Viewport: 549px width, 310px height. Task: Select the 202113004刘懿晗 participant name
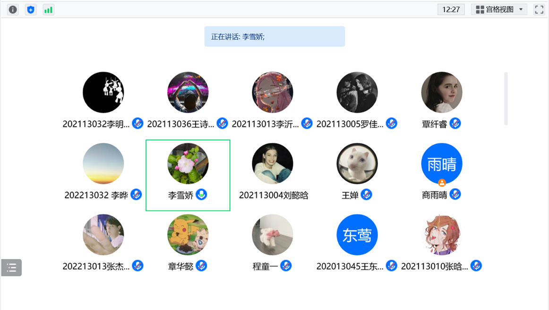(274, 195)
